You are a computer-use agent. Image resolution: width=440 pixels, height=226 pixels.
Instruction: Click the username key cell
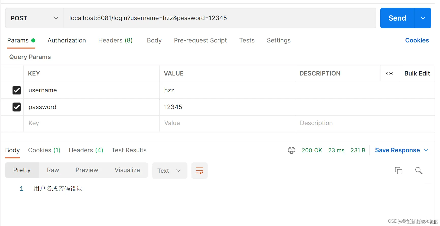[x=92, y=90]
